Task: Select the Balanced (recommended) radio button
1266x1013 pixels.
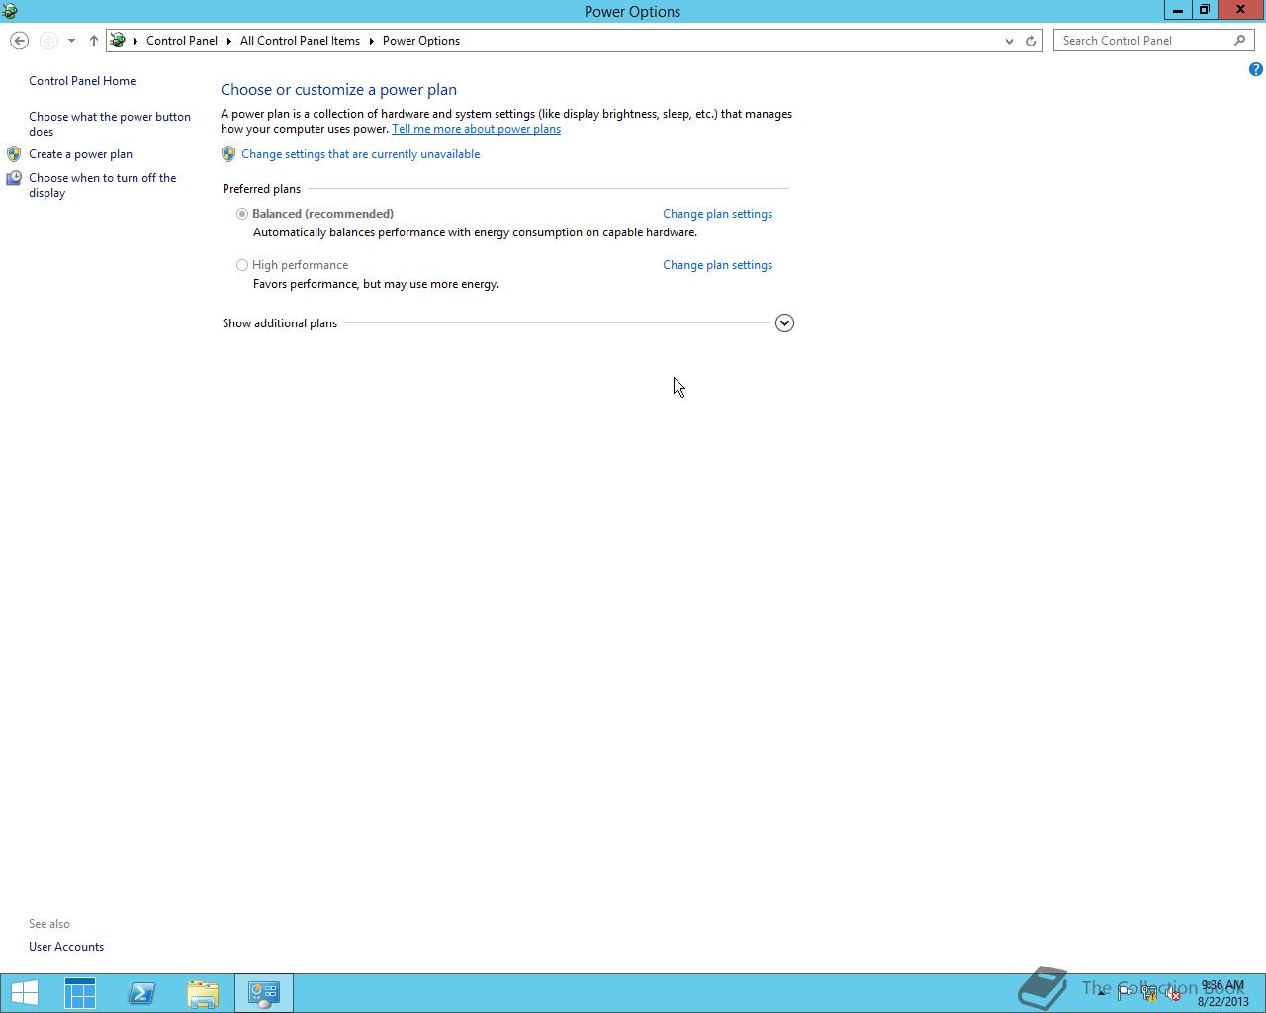Action: (x=242, y=214)
